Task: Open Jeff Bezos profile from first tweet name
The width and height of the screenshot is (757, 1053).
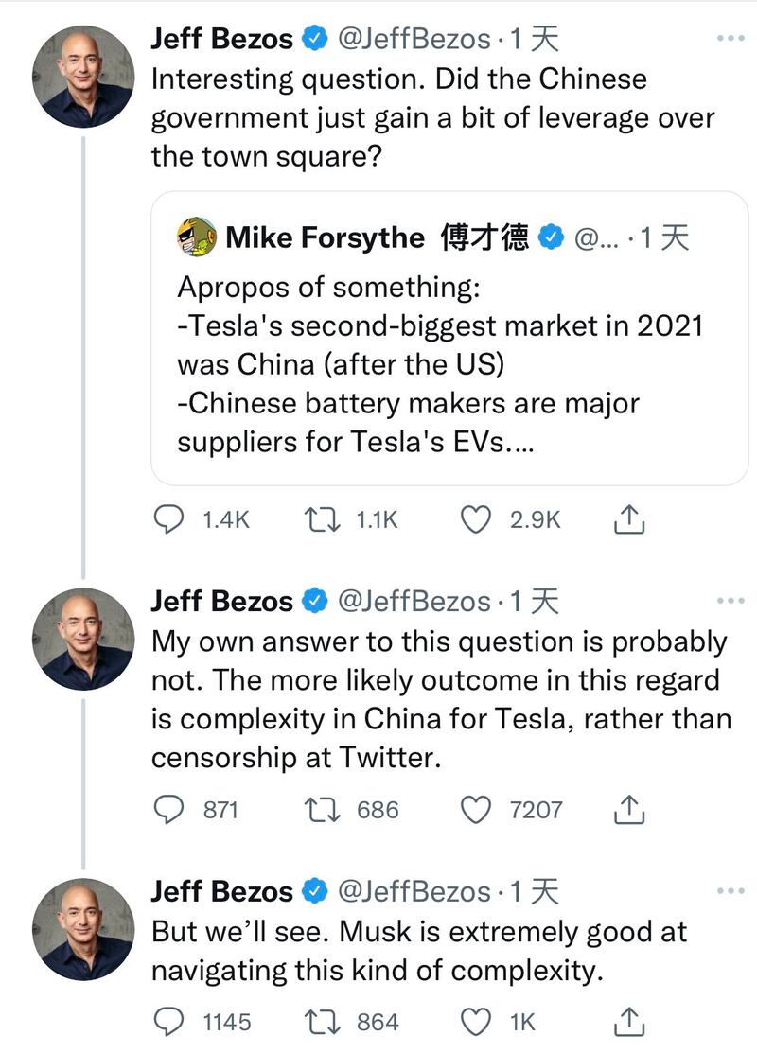Action: point(222,38)
